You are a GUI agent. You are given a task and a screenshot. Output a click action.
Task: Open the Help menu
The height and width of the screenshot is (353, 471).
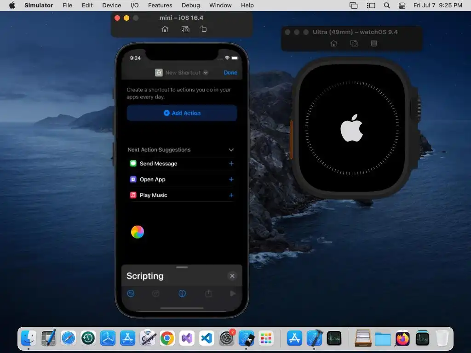pos(247,6)
